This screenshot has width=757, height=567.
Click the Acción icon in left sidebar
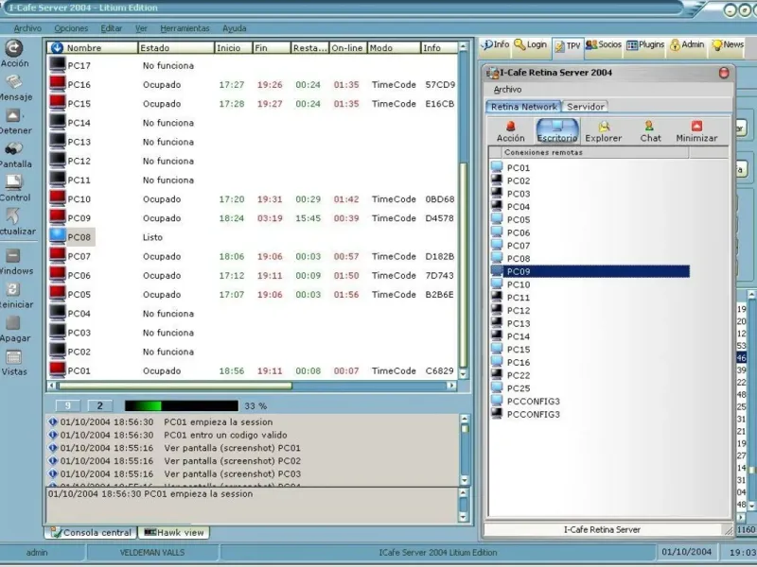(x=13, y=48)
